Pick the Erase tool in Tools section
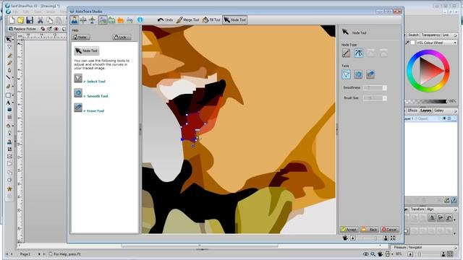 pos(370,74)
